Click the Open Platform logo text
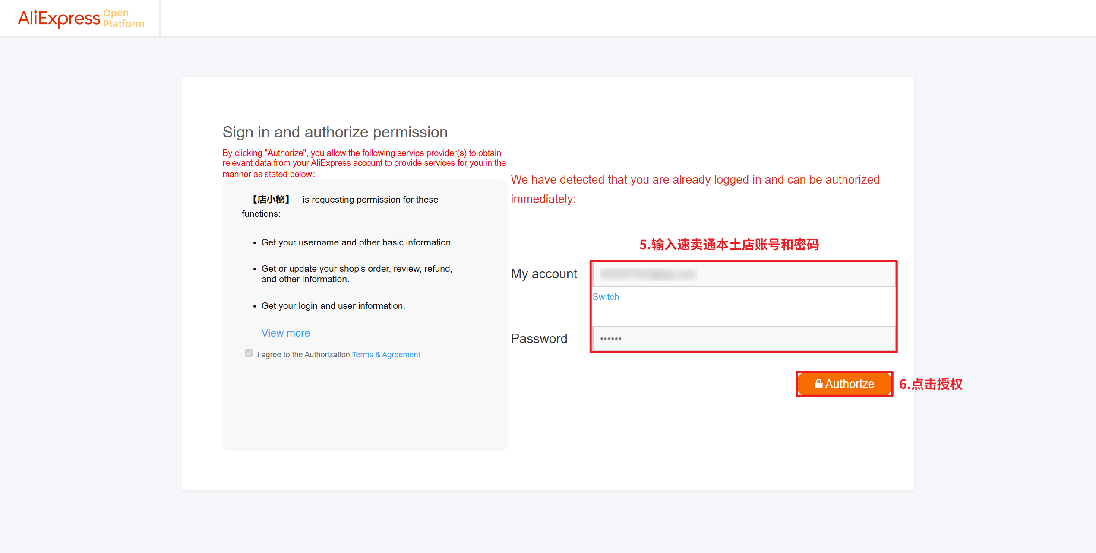 coord(123,18)
